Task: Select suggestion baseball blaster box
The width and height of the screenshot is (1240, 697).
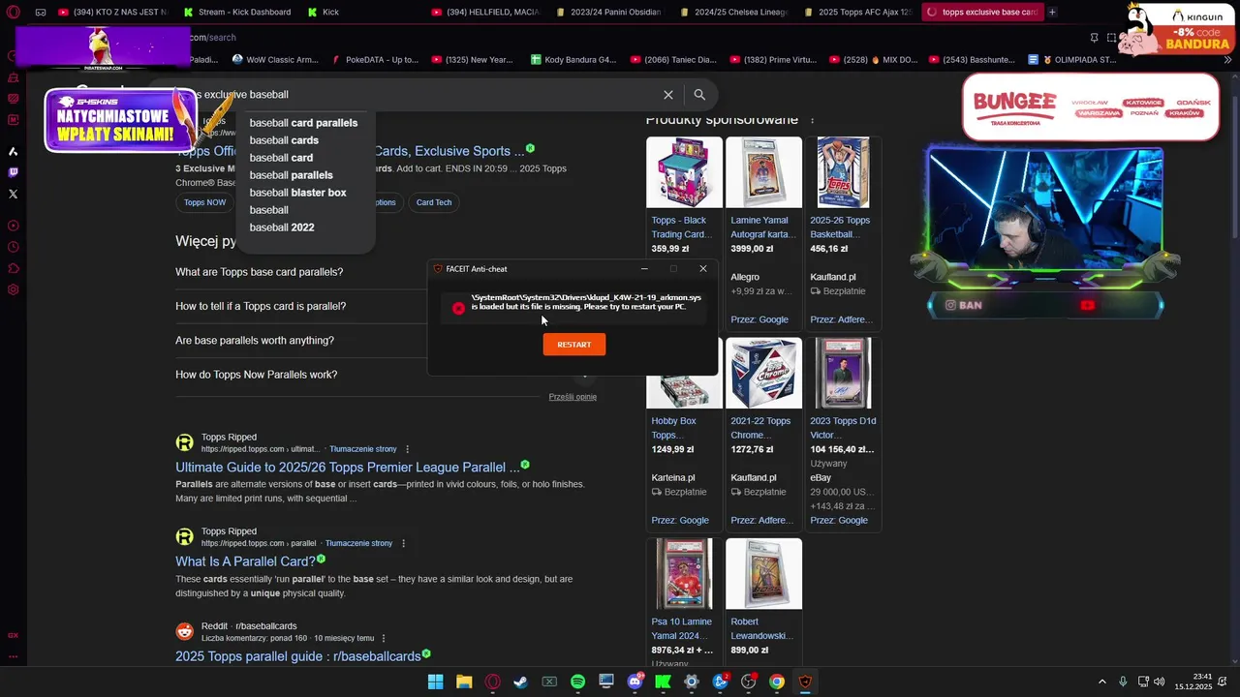Action: coord(297,193)
